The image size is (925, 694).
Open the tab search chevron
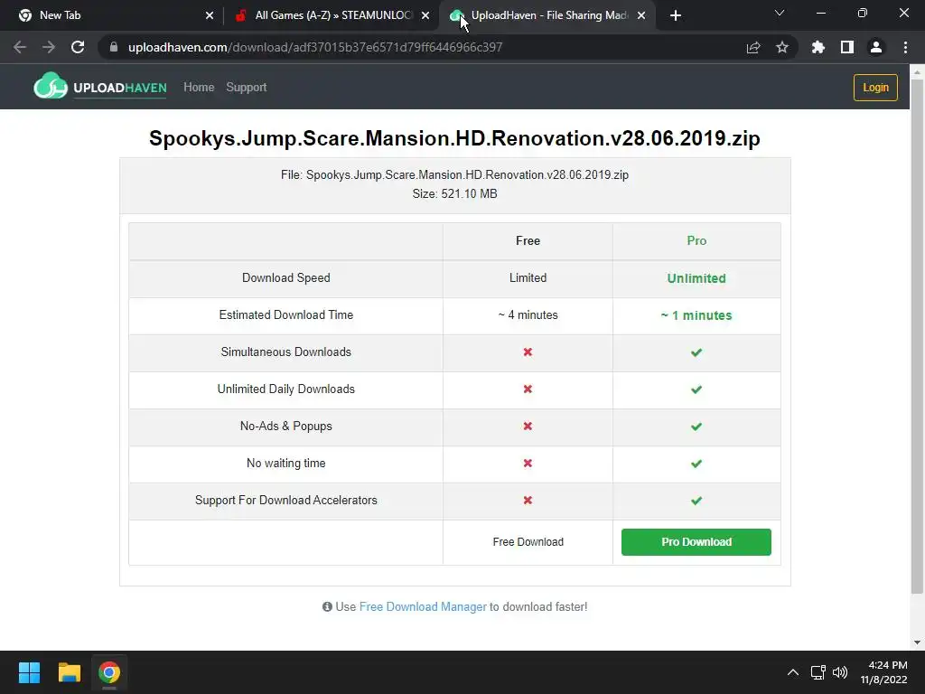click(780, 13)
